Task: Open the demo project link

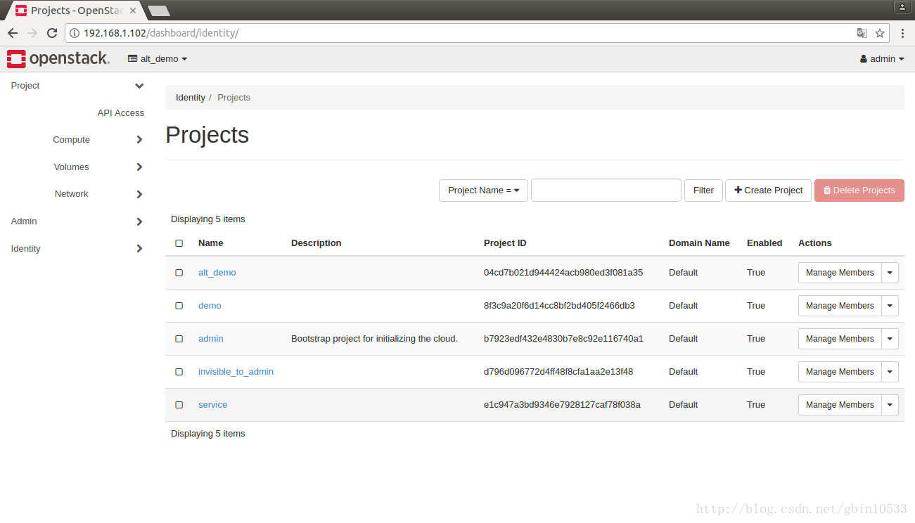Action: coord(210,306)
